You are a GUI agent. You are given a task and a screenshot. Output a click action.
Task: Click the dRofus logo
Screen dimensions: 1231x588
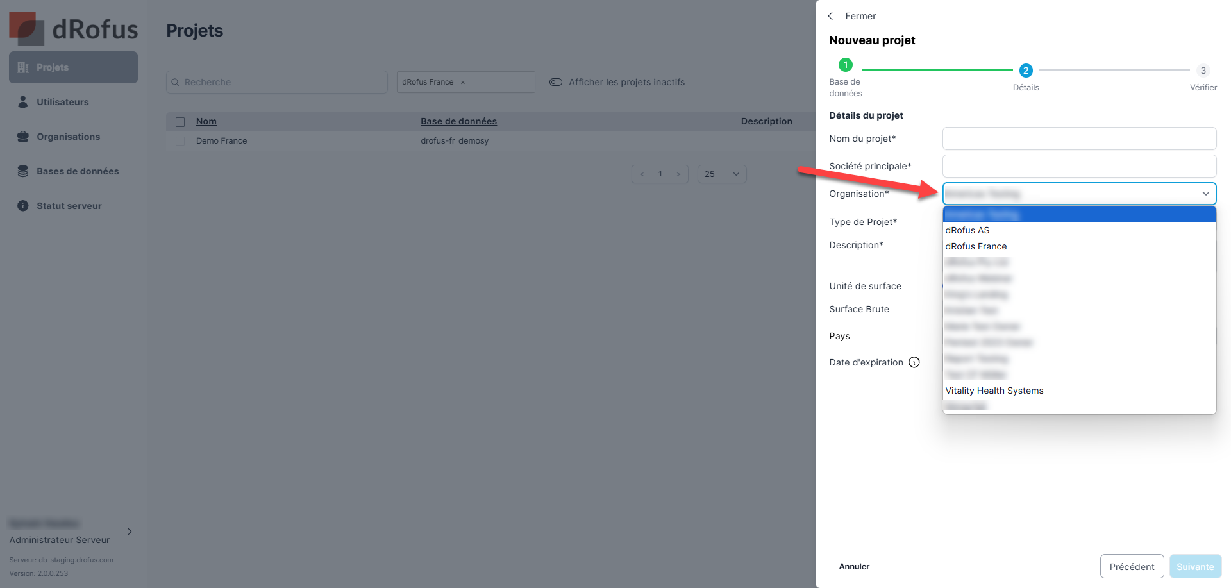[x=74, y=28]
